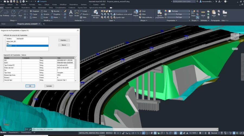Open the Paramétrico menu in menu bar
The image size is (244, 136).
click(73, 5)
